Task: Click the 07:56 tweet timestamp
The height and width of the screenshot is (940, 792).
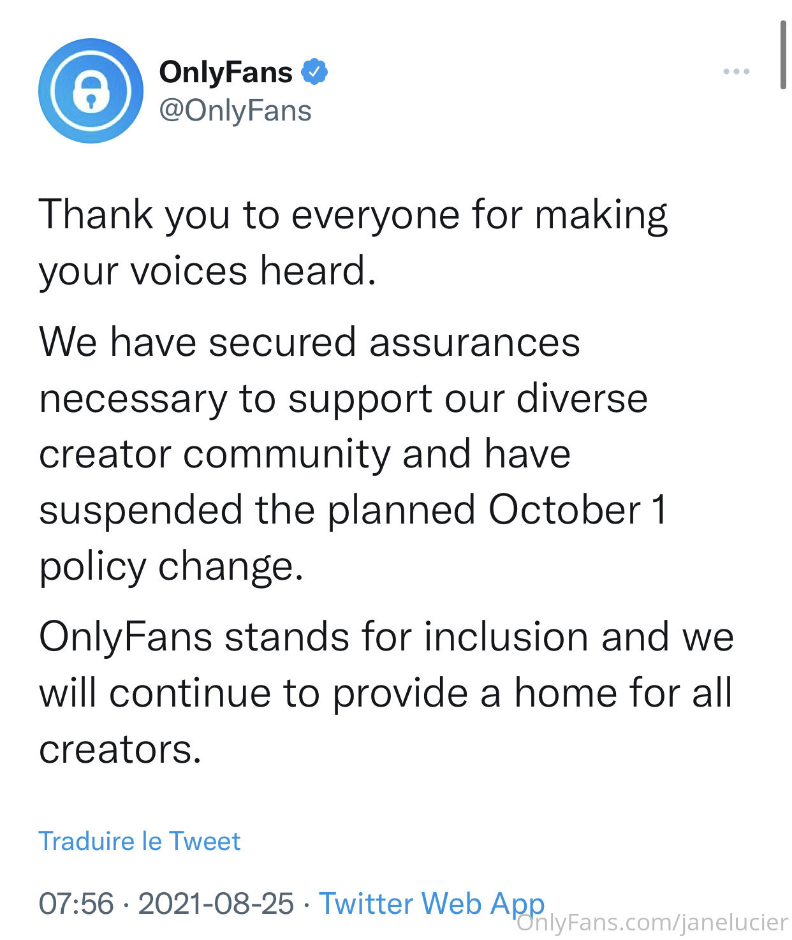Action: pos(77,904)
